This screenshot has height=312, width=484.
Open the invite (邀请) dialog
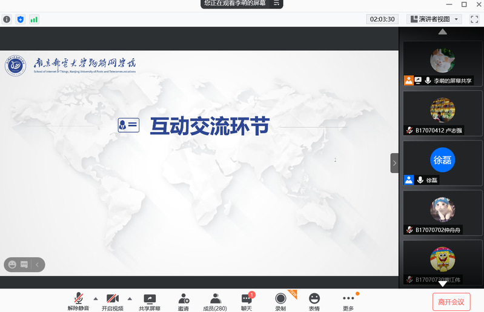(183, 301)
